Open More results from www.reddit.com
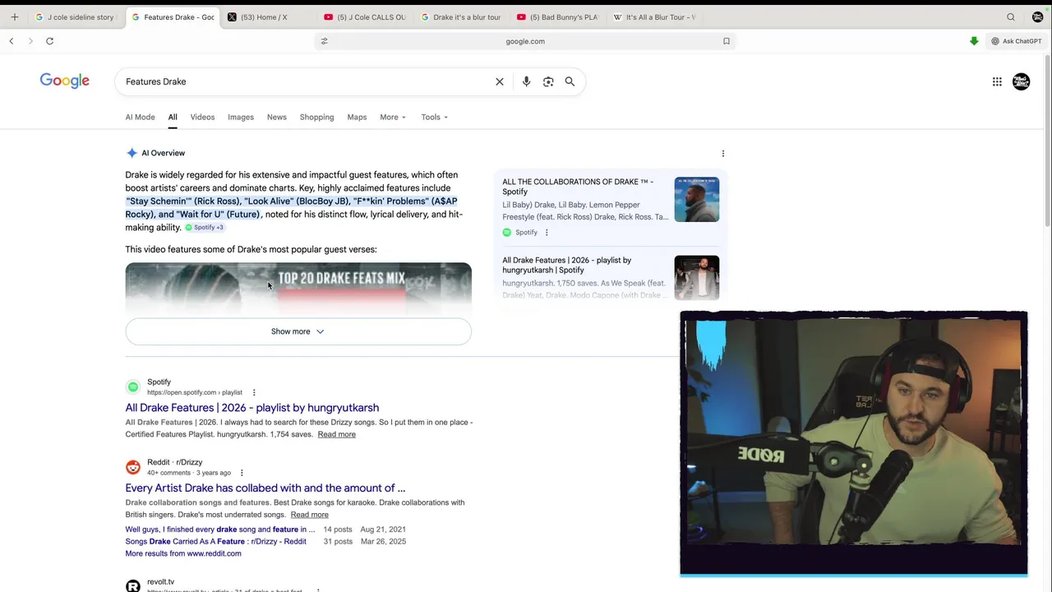The image size is (1052, 592). [183, 554]
